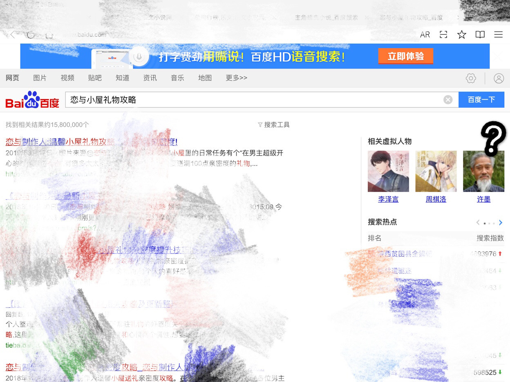Follow the 周棋洛 name link
The height and width of the screenshot is (382, 510).
[436, 200]
